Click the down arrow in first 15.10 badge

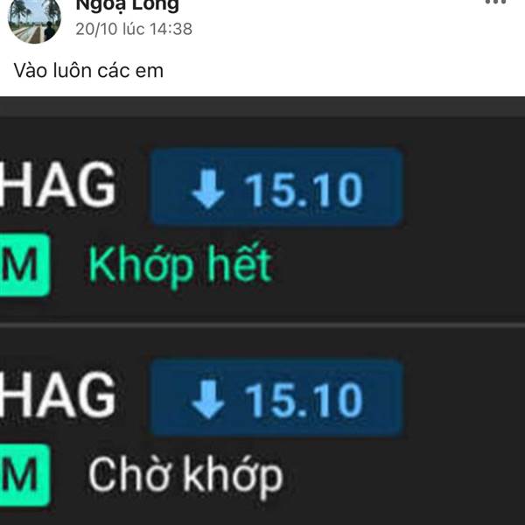coord(208,189)
